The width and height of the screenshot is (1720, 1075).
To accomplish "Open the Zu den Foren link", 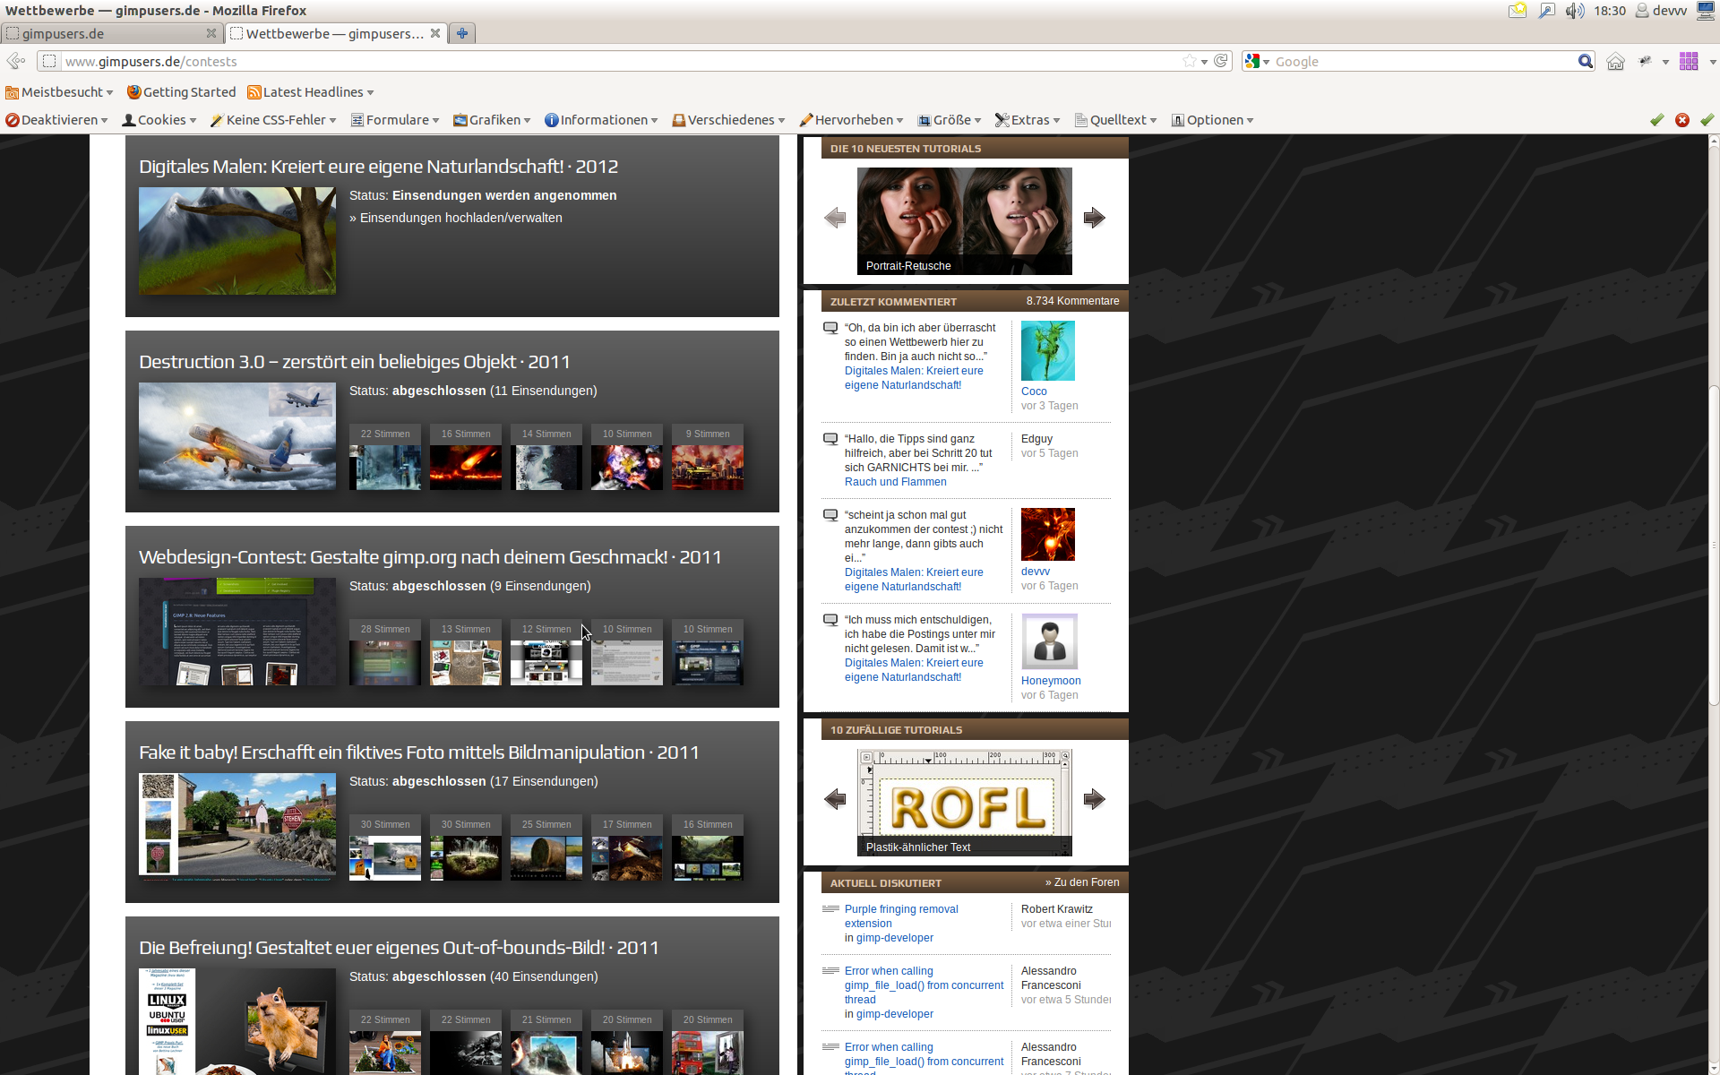I will coord(1082,882).
